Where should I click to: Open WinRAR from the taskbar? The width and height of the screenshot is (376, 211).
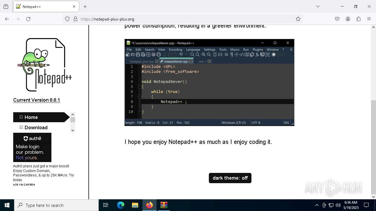pos(164,205)
